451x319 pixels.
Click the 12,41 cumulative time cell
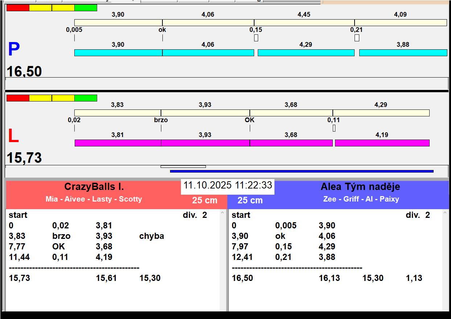point(242,257)
